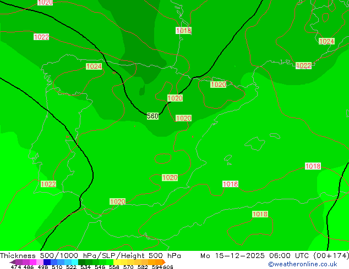Click the legend value 486
The width and height of the screenshot is (349, 269).
click(29, 267)
